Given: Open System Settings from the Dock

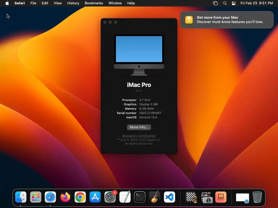Looking at the screenshot, I should point(110,197).
